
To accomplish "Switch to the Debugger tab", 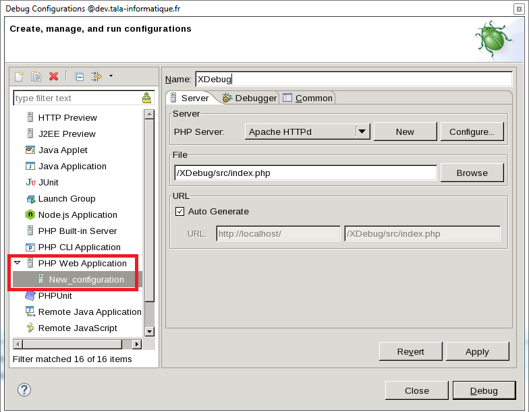I will pyautogui.click(x=250, y=98).
